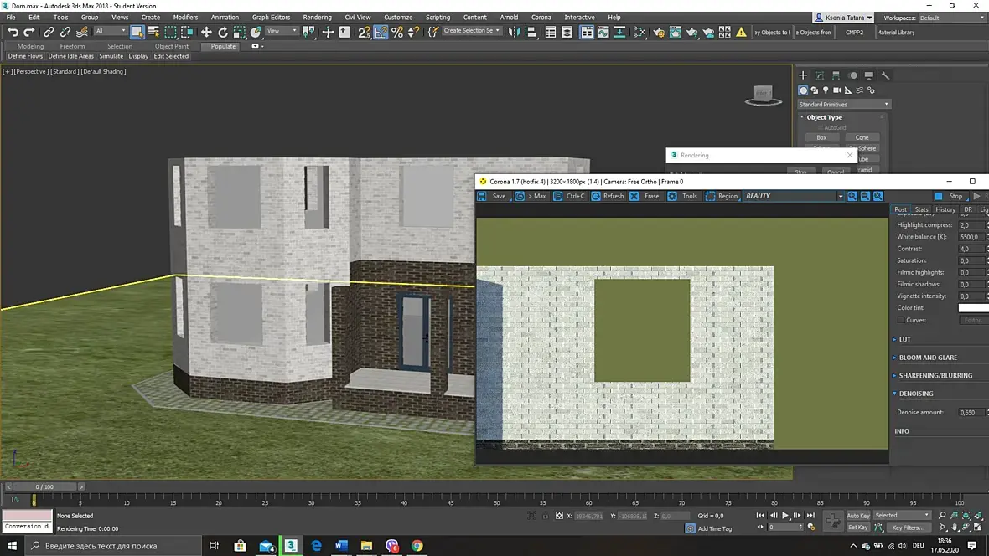Click the Denoise amount value field

971,412
